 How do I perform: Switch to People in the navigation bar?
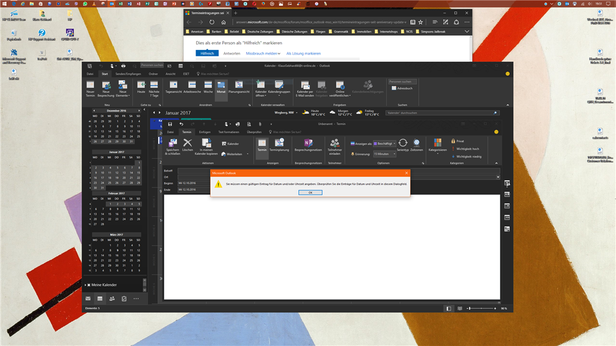[112, 299]
